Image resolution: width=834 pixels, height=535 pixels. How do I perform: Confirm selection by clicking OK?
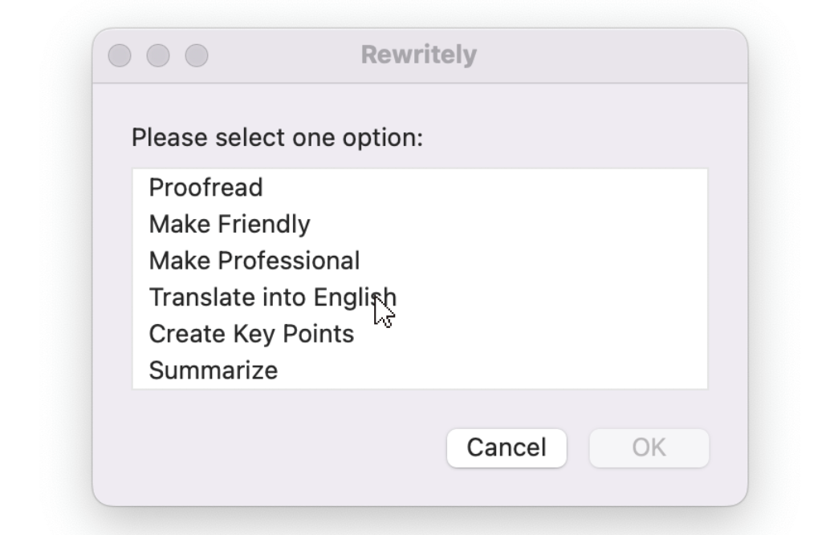tap(648, 448)
